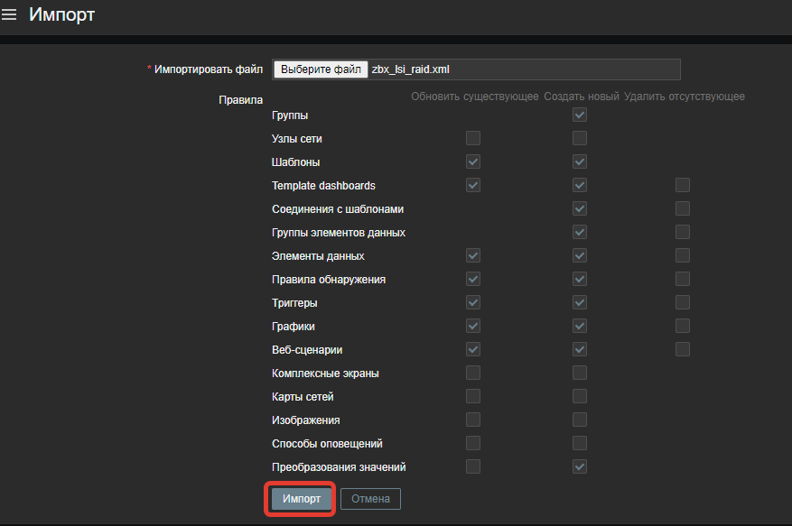The image size is (792, 526).
Task: Toggle Обновить существующее for Графики
Action: tap(473, 327)
